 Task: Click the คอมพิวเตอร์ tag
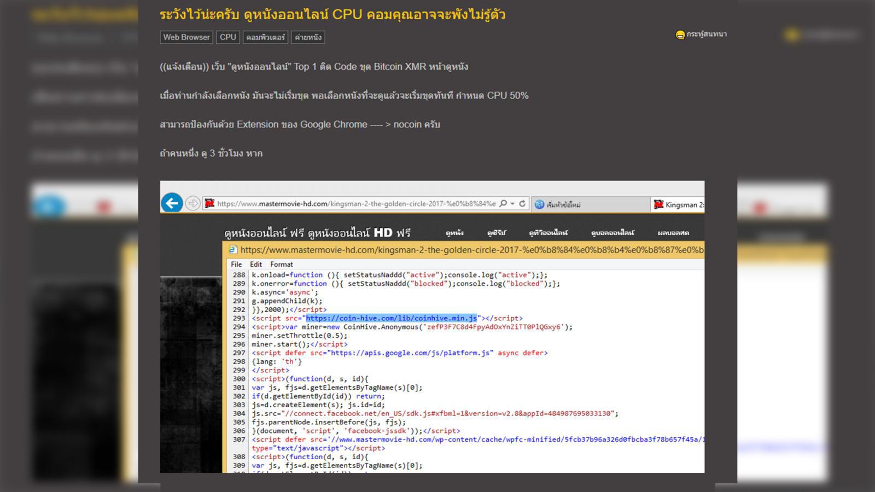(x=265, y=37)
